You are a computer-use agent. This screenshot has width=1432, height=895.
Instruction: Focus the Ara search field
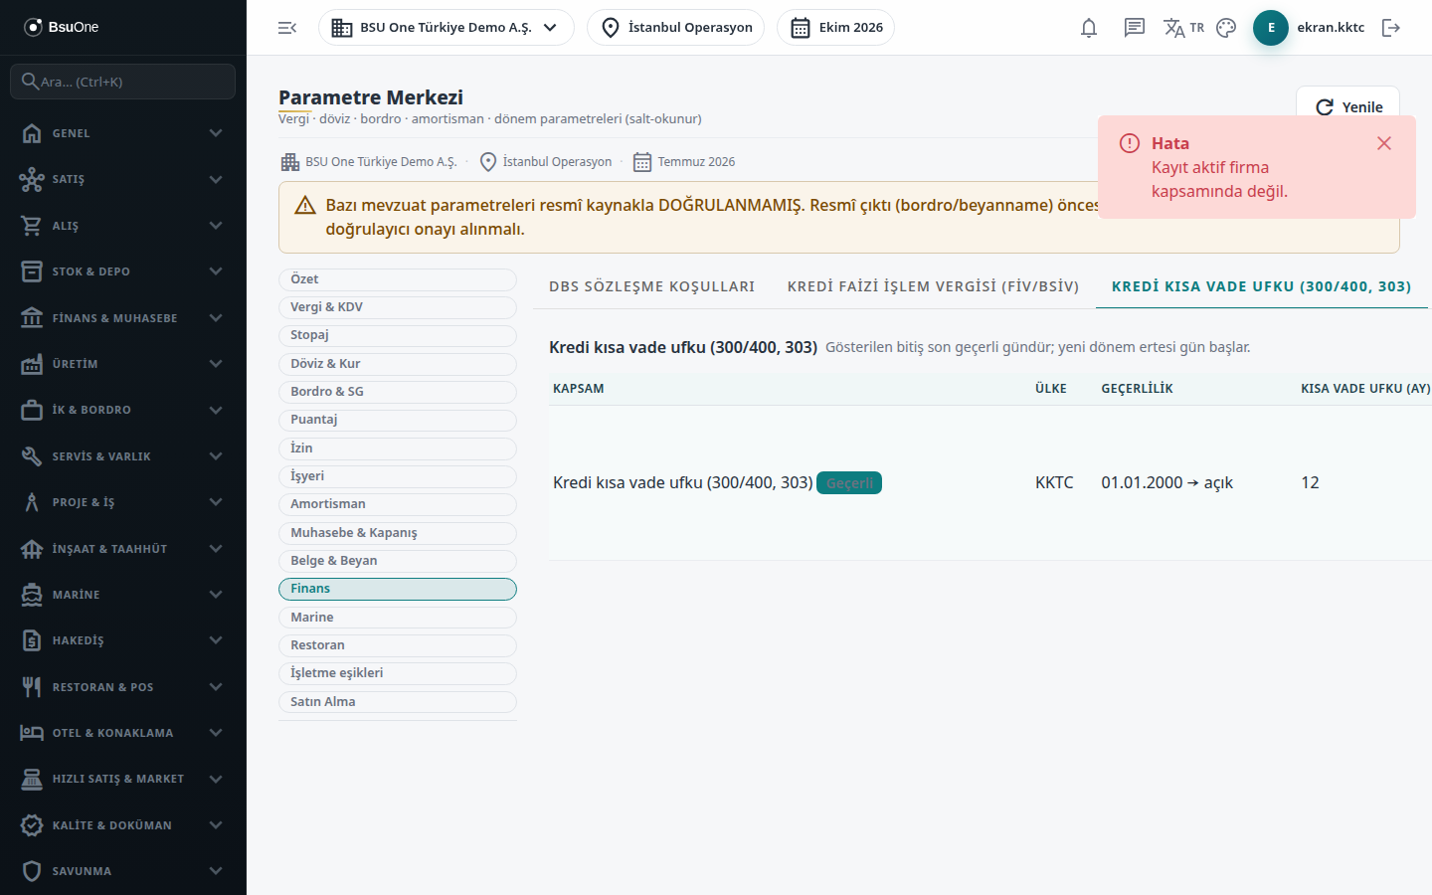123,82
